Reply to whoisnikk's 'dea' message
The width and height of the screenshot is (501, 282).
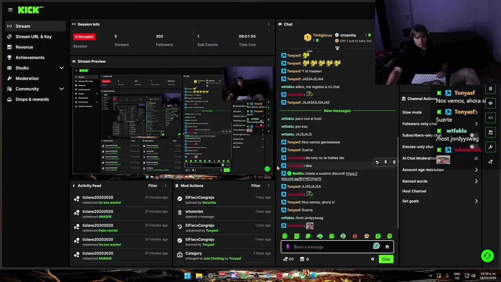(377, 162)
